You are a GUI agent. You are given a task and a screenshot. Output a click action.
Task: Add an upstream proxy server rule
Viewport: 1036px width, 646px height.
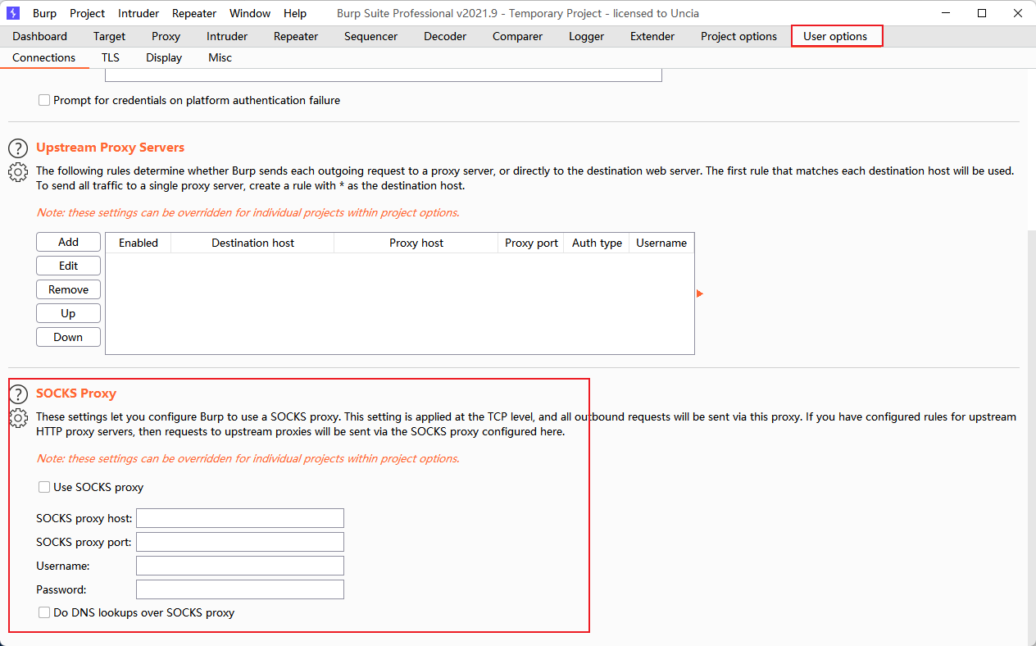pyautogui.click(x=69, y=242)
